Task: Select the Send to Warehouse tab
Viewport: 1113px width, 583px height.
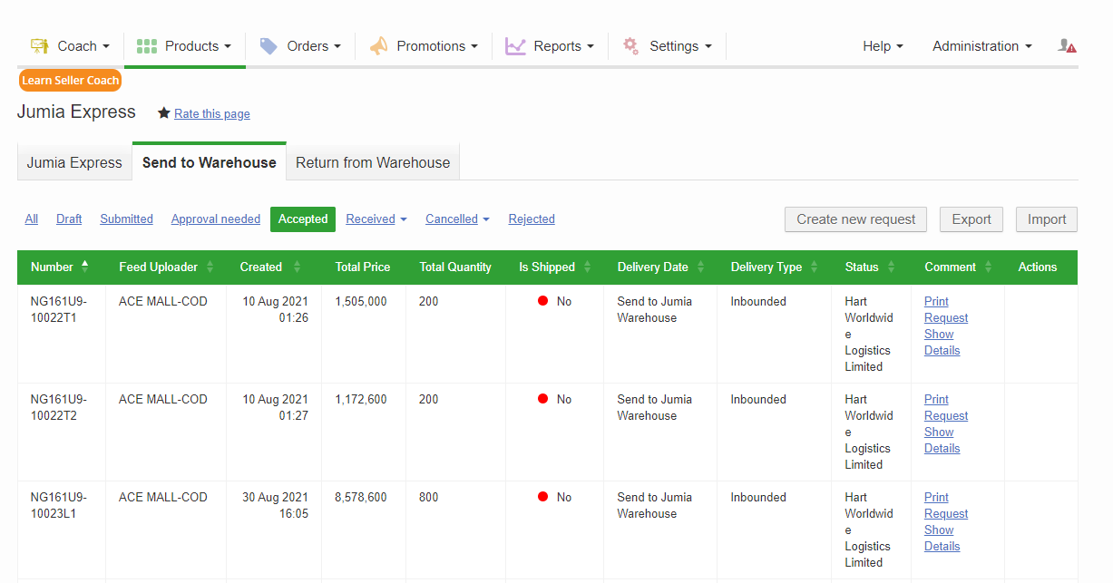Action: tap(210, 162)
